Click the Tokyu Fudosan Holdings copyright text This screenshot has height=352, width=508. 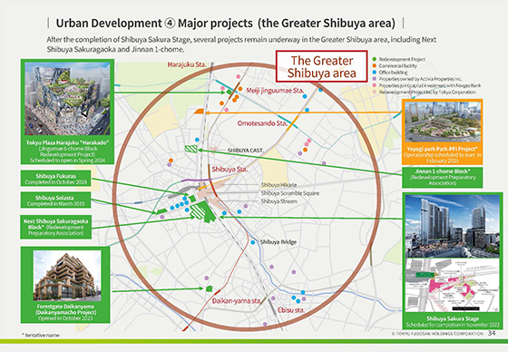(437, 334)
